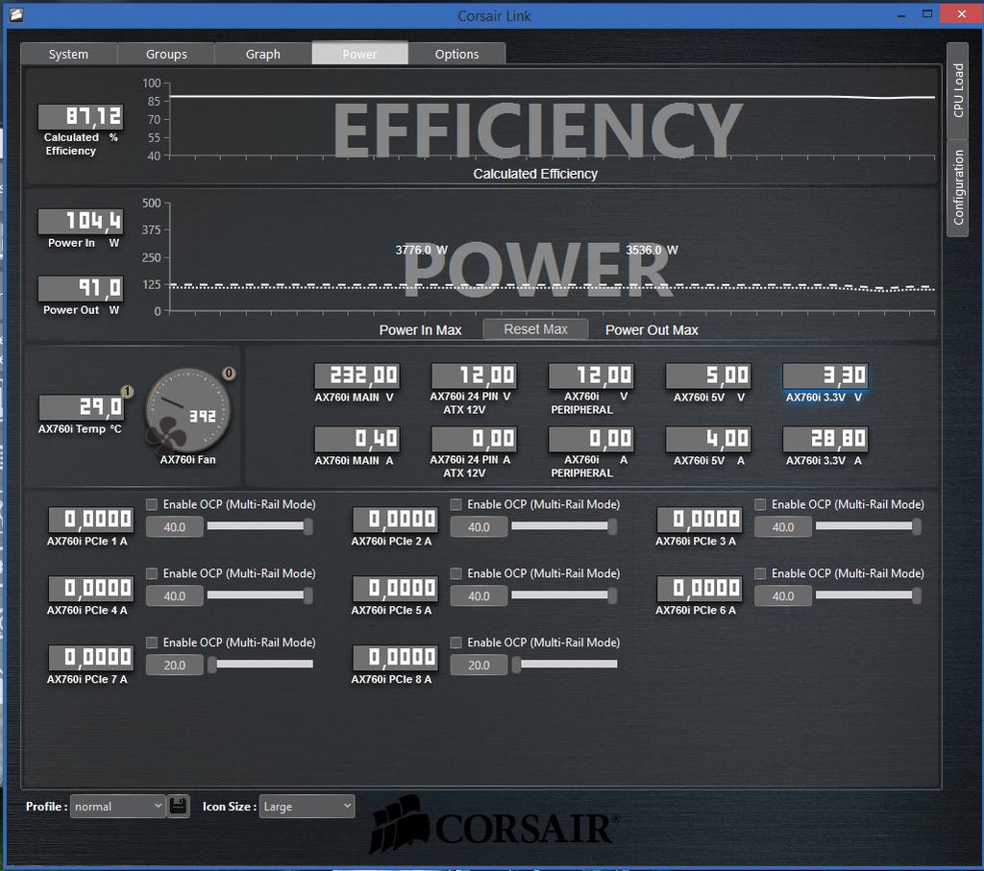Enable OCP for AX760i PCIe 8

pos(456,642)
